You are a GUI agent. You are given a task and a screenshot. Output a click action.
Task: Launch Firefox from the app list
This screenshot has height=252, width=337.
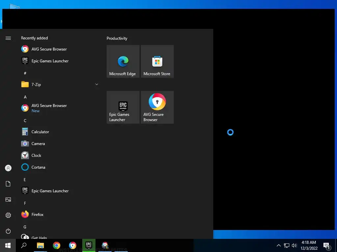click(60, 214)
